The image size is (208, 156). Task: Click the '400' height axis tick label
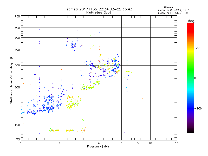pyautogui.click(x=17, y=50)
